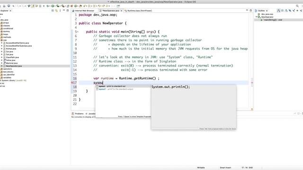Open the Run button dropdown arrow
303x170 pixels.
point(55,6)
